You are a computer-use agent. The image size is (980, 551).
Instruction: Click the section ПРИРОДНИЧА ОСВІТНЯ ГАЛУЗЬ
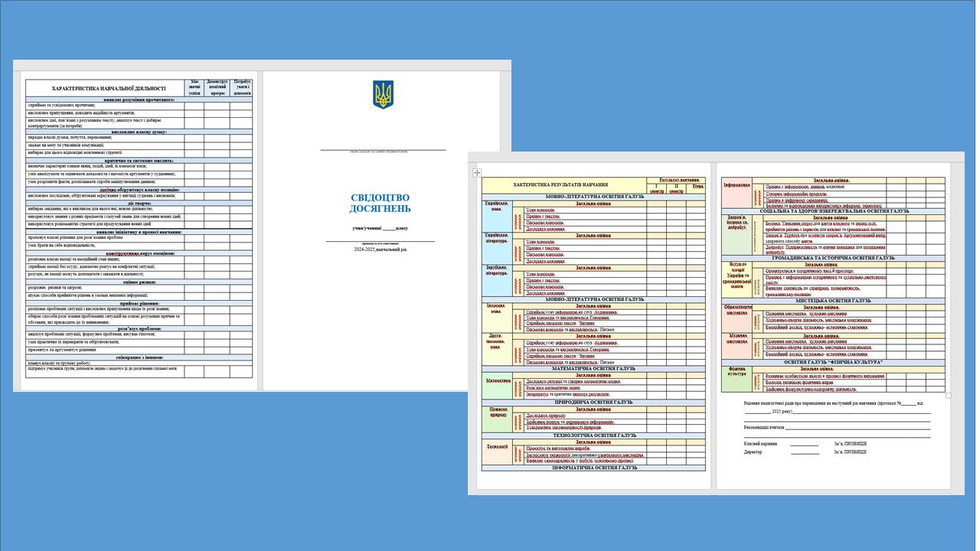pos(594,403)
